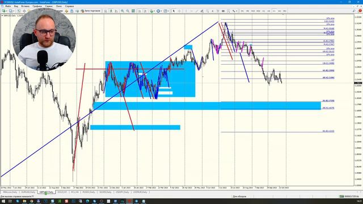Tile chart windows with grid icon
The image size is (363, 204).
pos(133,11)
